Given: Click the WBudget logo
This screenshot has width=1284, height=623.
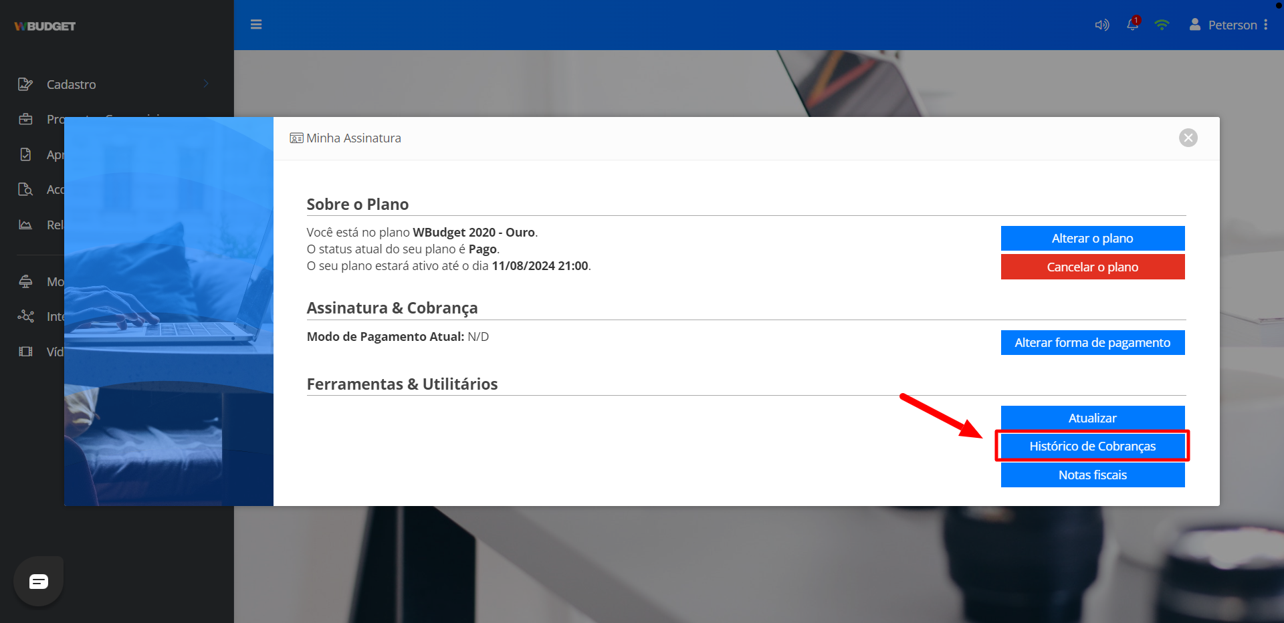Looking at the screenshot, I should coord(45,26).
